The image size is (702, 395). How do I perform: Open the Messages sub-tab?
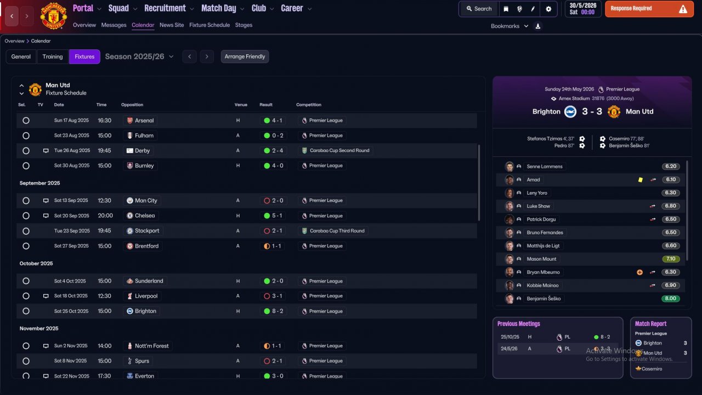pos(114,25)
